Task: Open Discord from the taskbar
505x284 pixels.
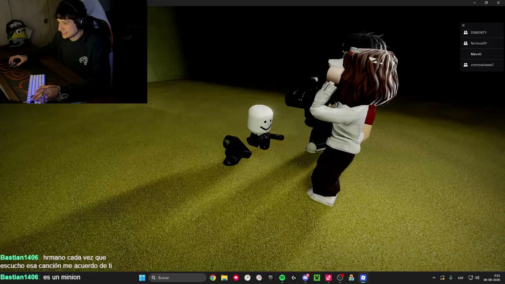Action: [305, 278]
